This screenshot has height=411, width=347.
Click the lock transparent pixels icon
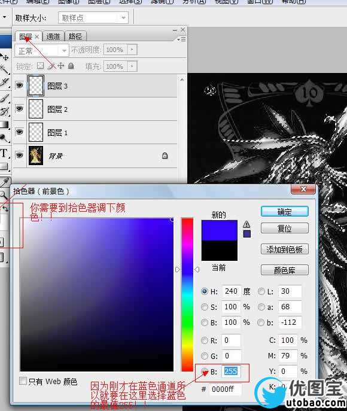point(40,66)
